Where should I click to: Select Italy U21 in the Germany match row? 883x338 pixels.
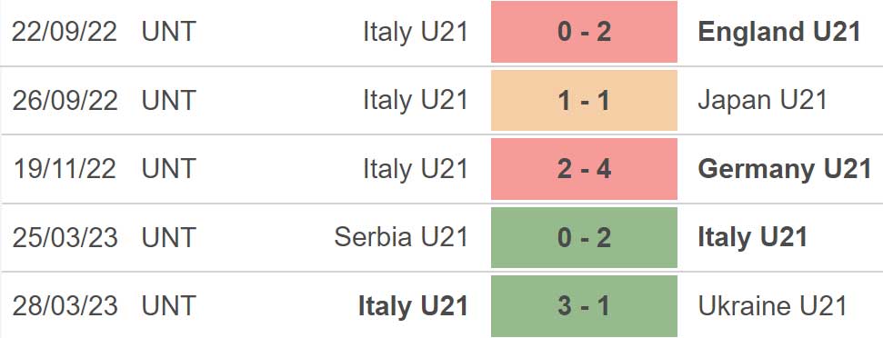click(416, 169)
